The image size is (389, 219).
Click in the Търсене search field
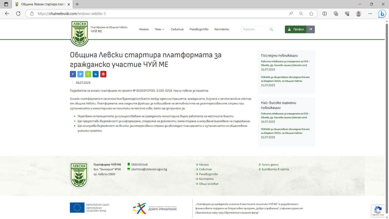[x=255, y=29]
